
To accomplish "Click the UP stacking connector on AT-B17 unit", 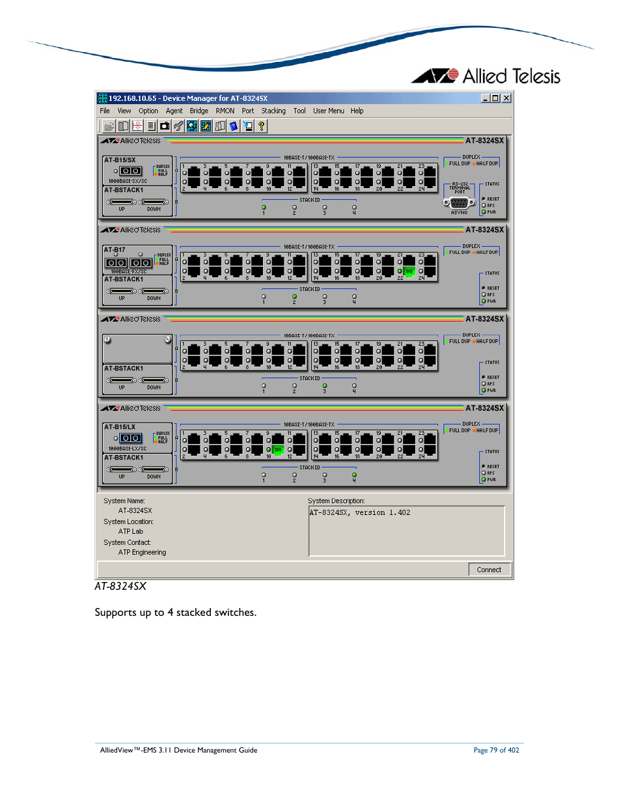I will point(122,291).
